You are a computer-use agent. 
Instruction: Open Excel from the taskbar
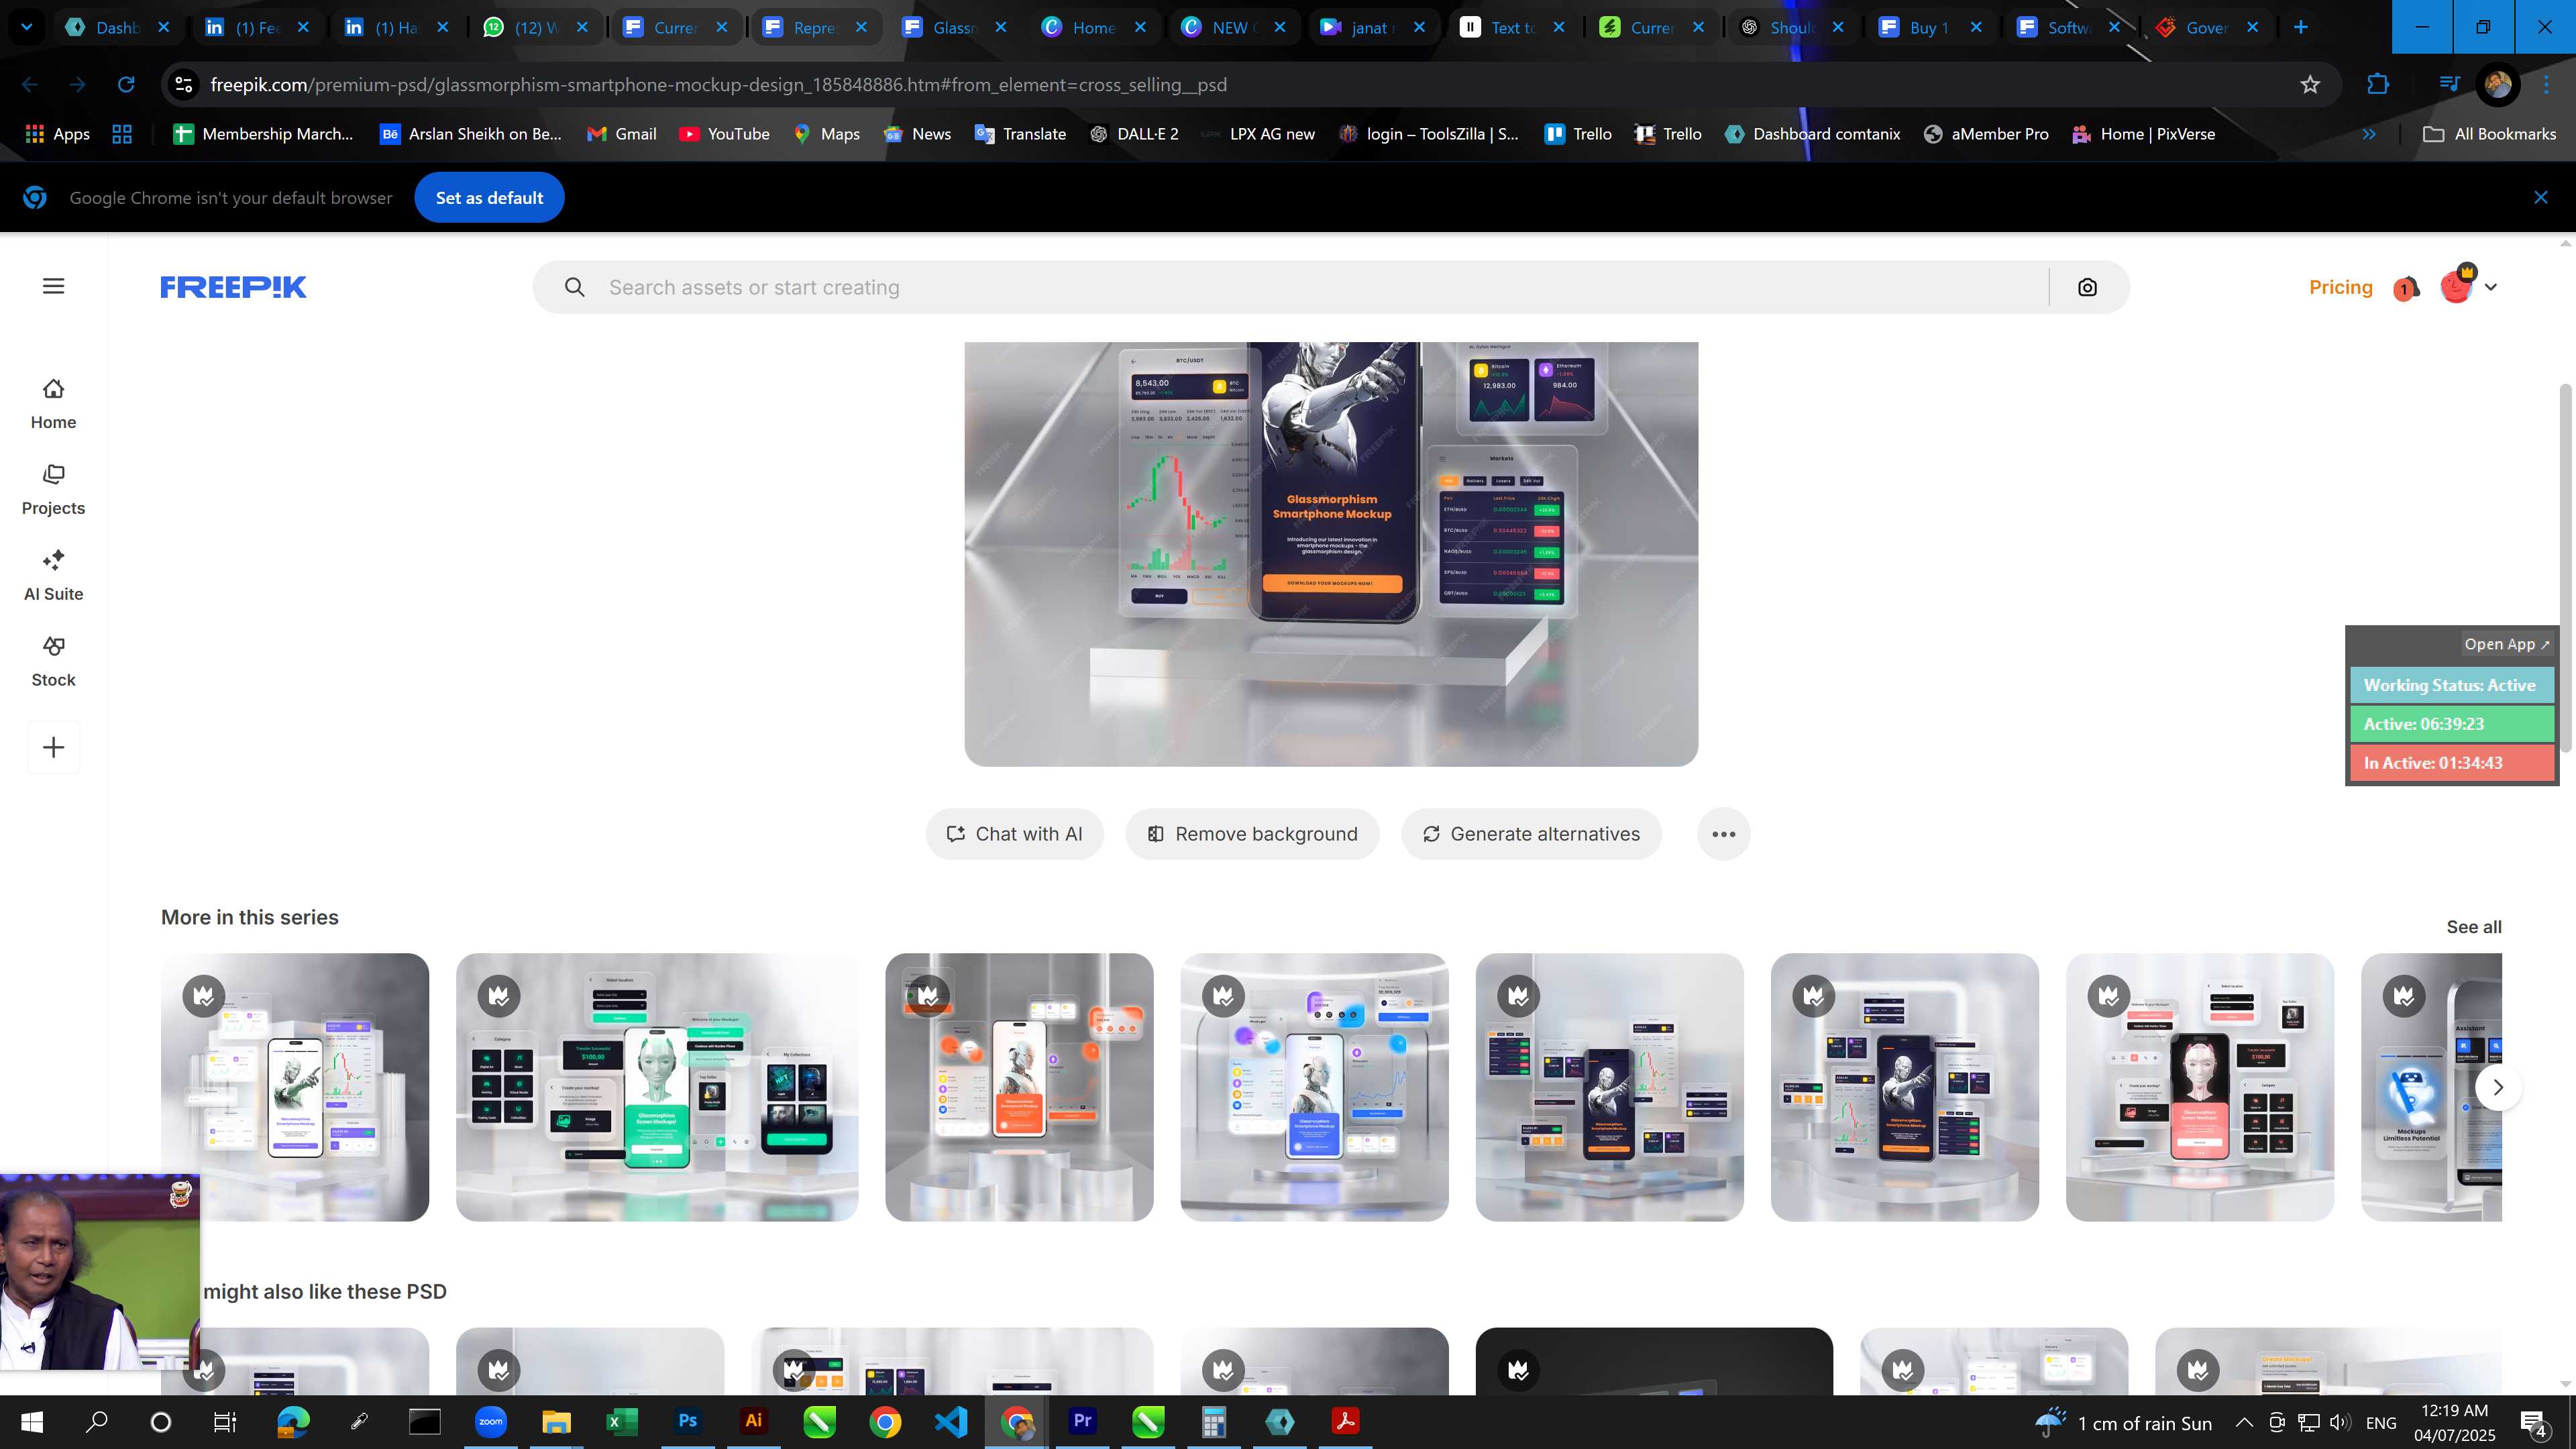[621, 1421]
